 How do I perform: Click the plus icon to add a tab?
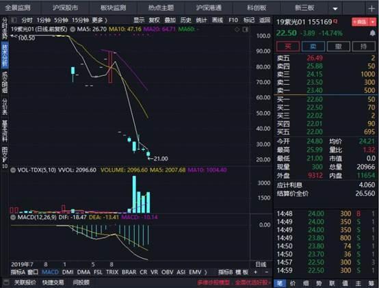(x=371, y=8)
